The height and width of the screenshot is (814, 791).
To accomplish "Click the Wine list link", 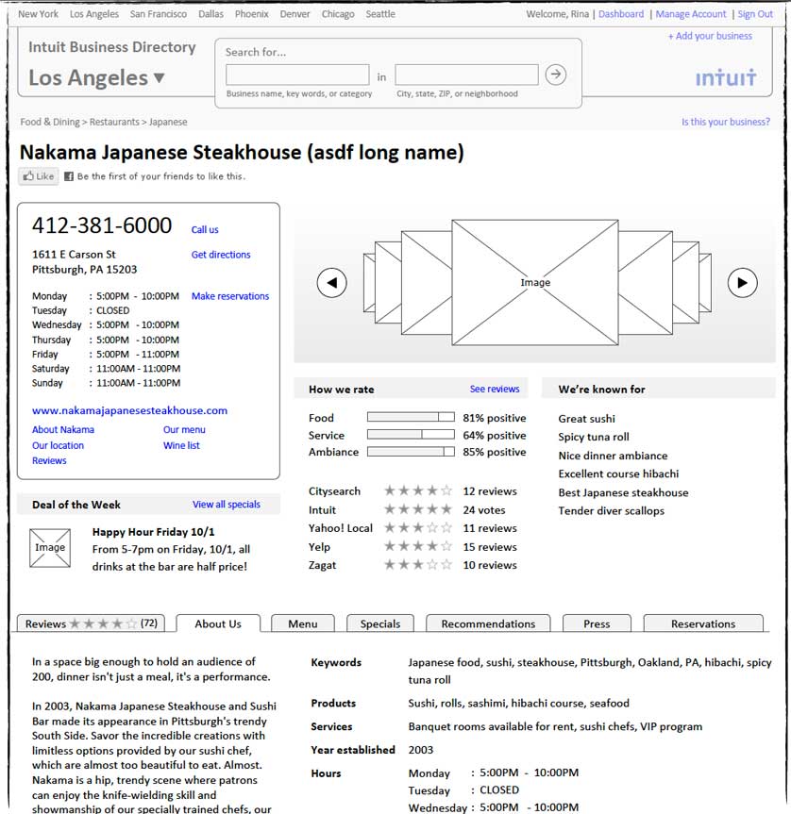I will click(x=181, y=445).
